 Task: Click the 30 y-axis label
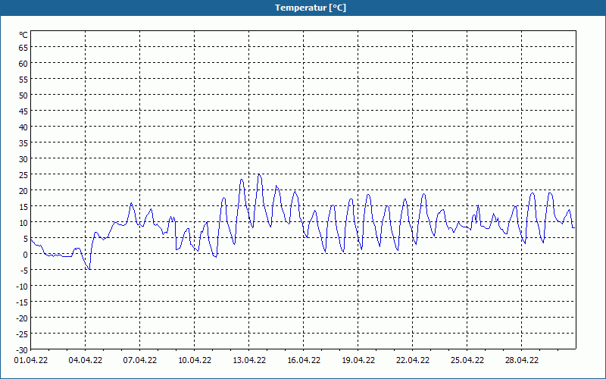coord(23,159)
